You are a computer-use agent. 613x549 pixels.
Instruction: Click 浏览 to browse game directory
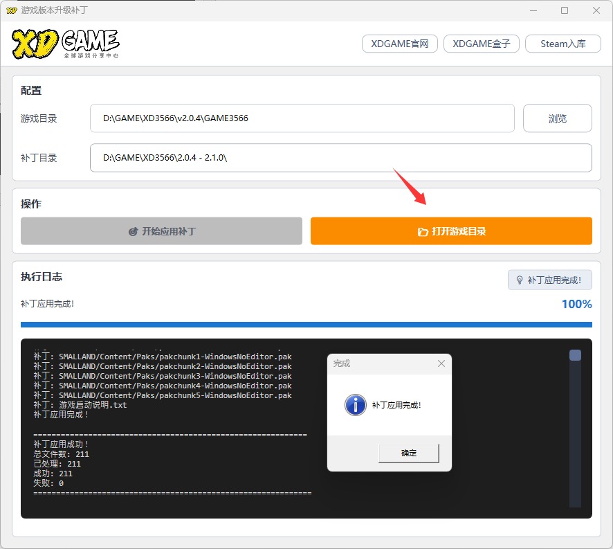557,118
